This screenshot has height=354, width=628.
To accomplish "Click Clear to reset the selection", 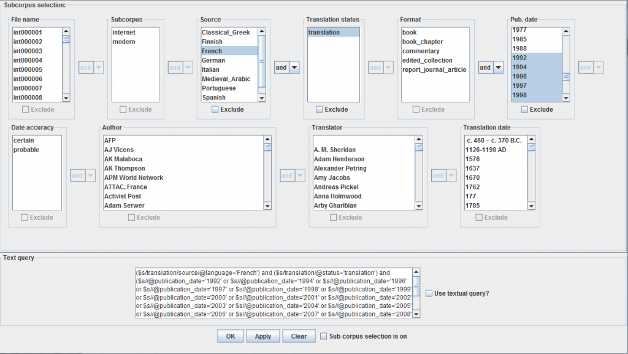I will (x=299, y=336).
